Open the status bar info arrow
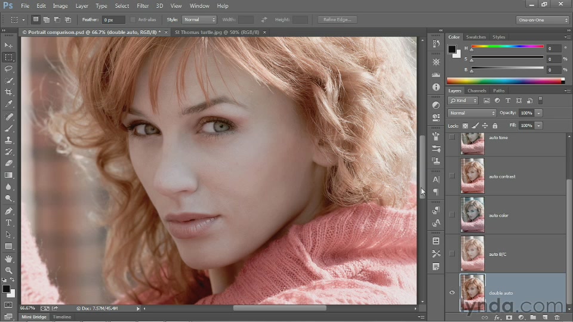The image size is (573, 322). (138, 308)
